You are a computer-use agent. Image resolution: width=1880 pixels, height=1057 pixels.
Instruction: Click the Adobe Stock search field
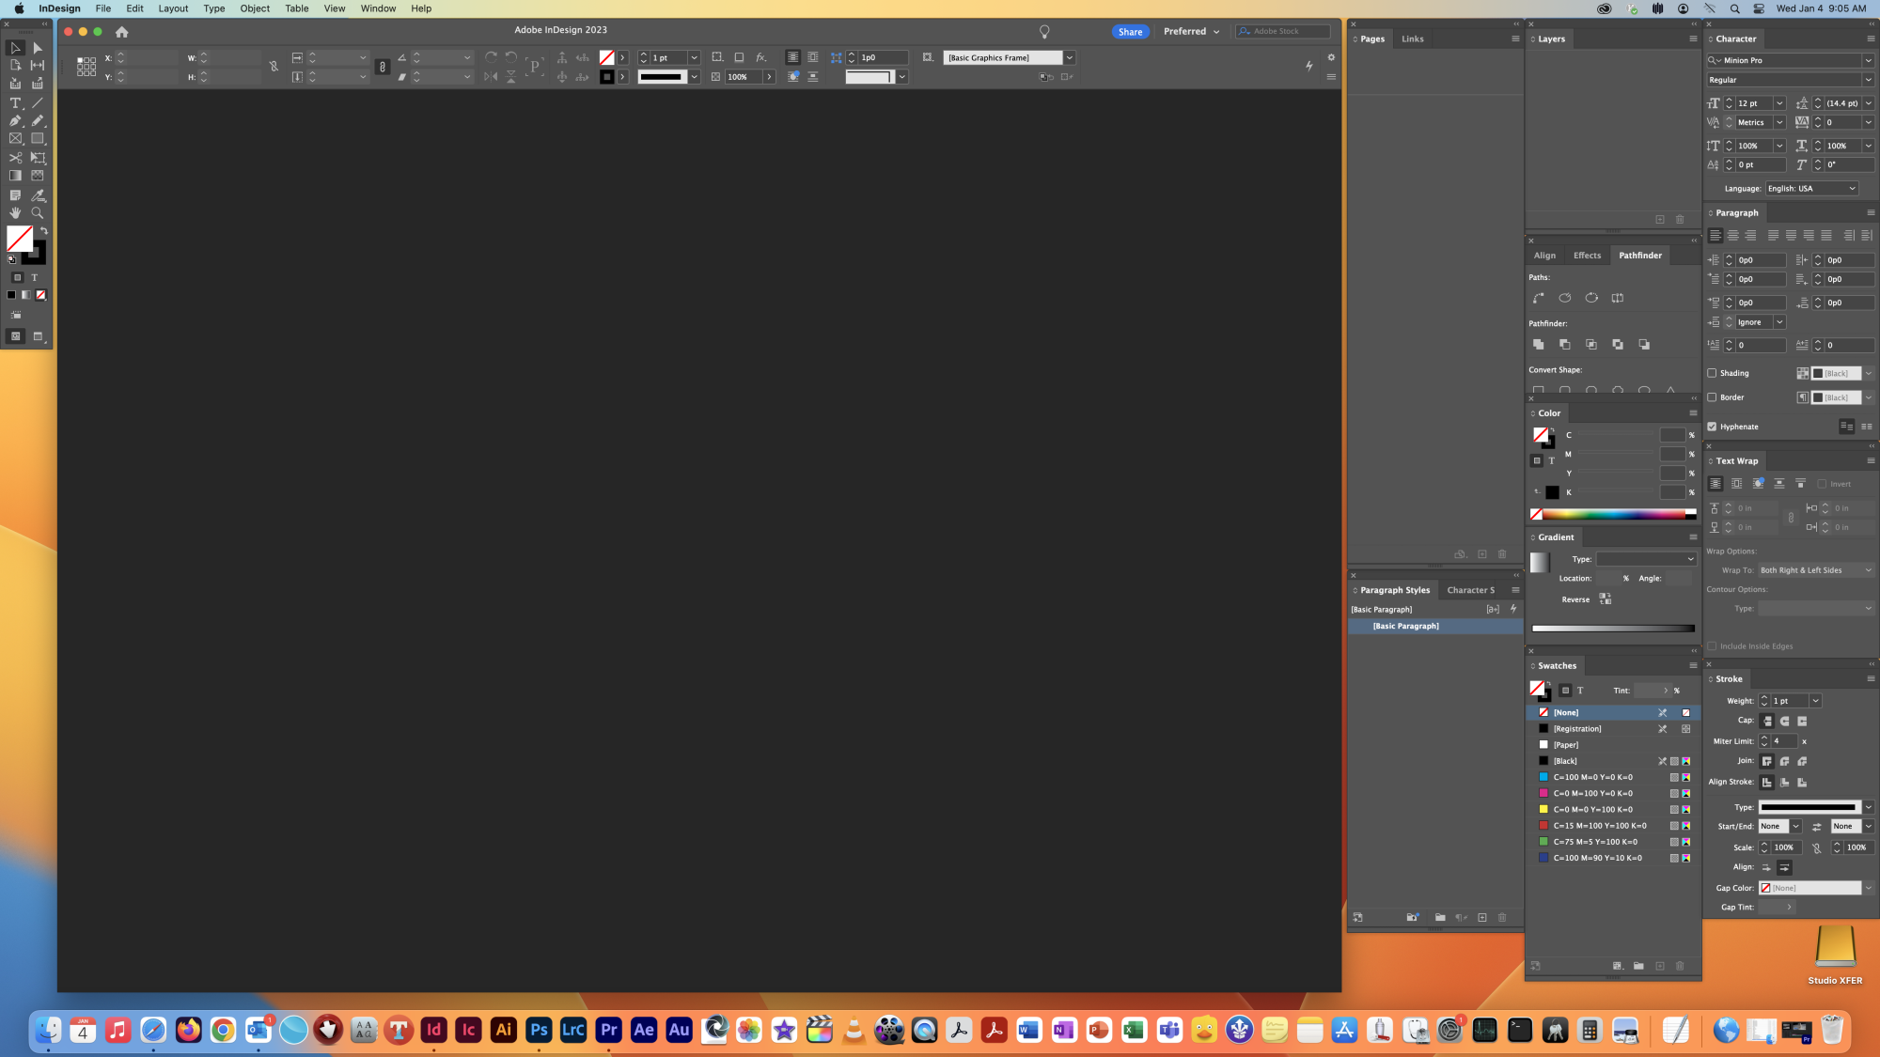pyautogui.click(x=1288, y=31)
